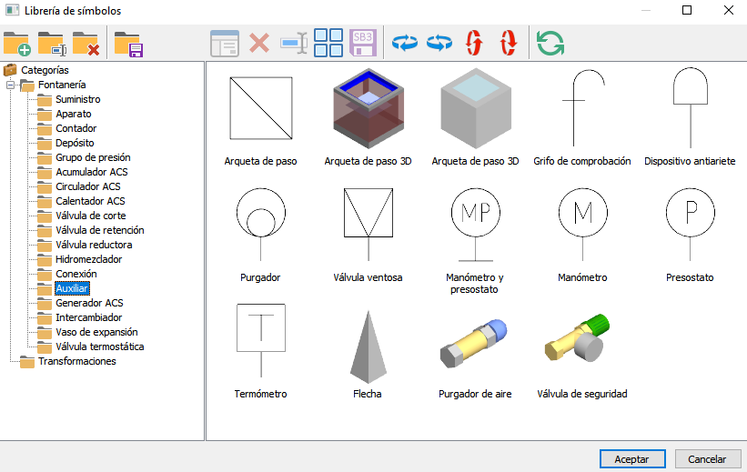Click the add new category folder icon

16,44
